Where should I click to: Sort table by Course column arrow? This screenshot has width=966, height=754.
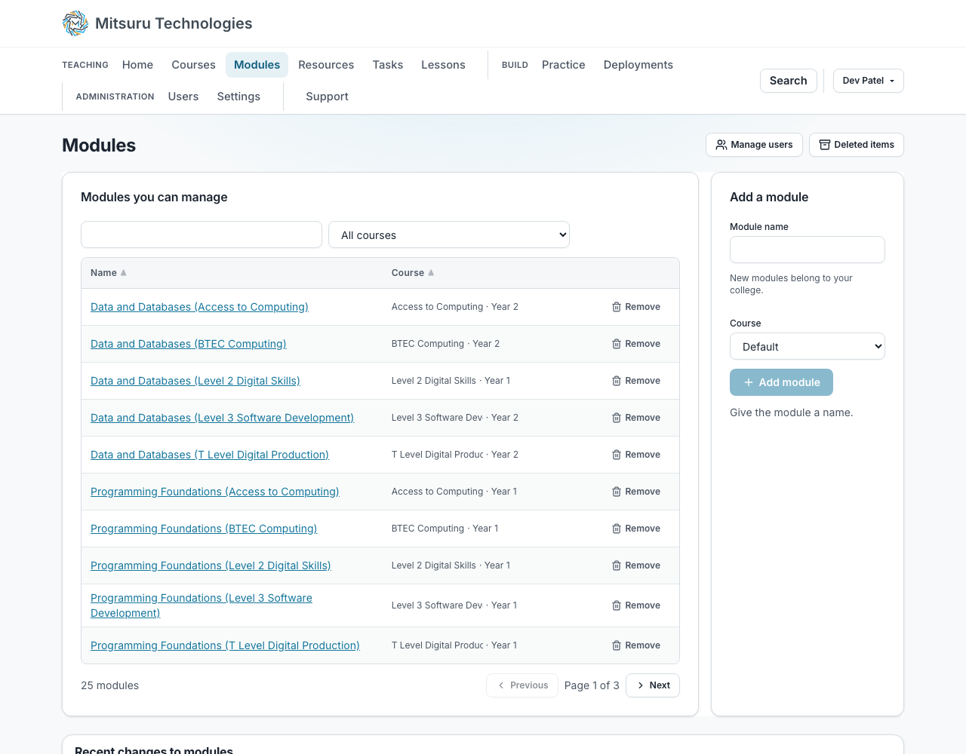pyautogui.click(x=431, y=273)
